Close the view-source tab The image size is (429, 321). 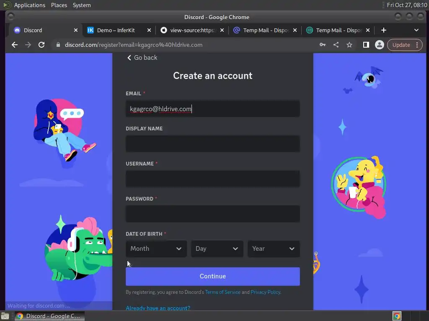(x=222, y=30)
